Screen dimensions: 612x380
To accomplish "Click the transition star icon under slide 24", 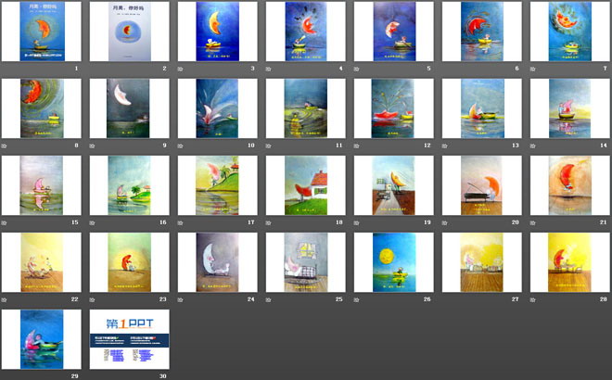I will [x=180, y=300].
